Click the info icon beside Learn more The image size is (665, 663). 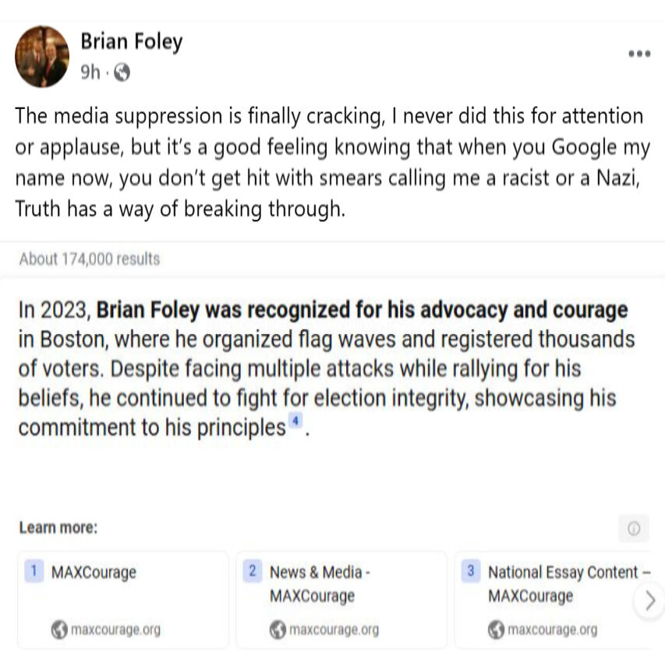point(633,528)
